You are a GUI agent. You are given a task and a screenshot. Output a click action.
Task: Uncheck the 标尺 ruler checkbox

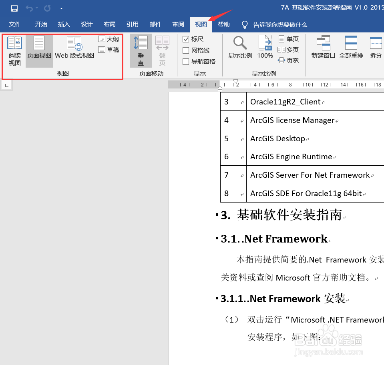pyautogui.click(x=186, y=39)
